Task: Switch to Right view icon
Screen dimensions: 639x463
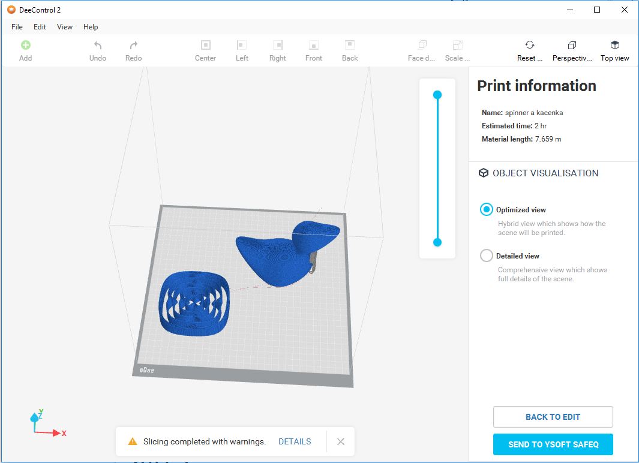Action: (x=278, y=45)
